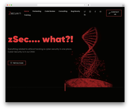Navigate to the Training menu item
The width and height of the screenshot is (130, 110).
pyautogui.click(x=27, y=15)
